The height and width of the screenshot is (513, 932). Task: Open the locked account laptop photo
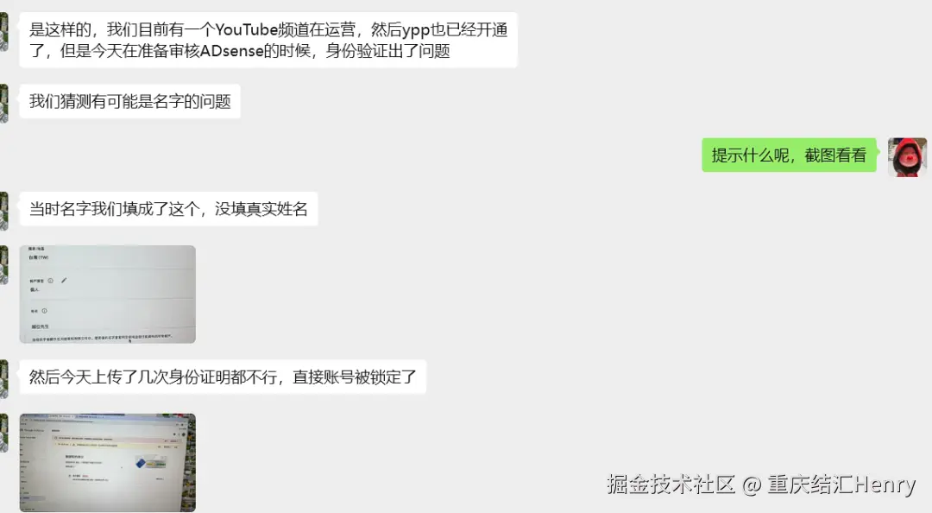[x=108, y=462]
